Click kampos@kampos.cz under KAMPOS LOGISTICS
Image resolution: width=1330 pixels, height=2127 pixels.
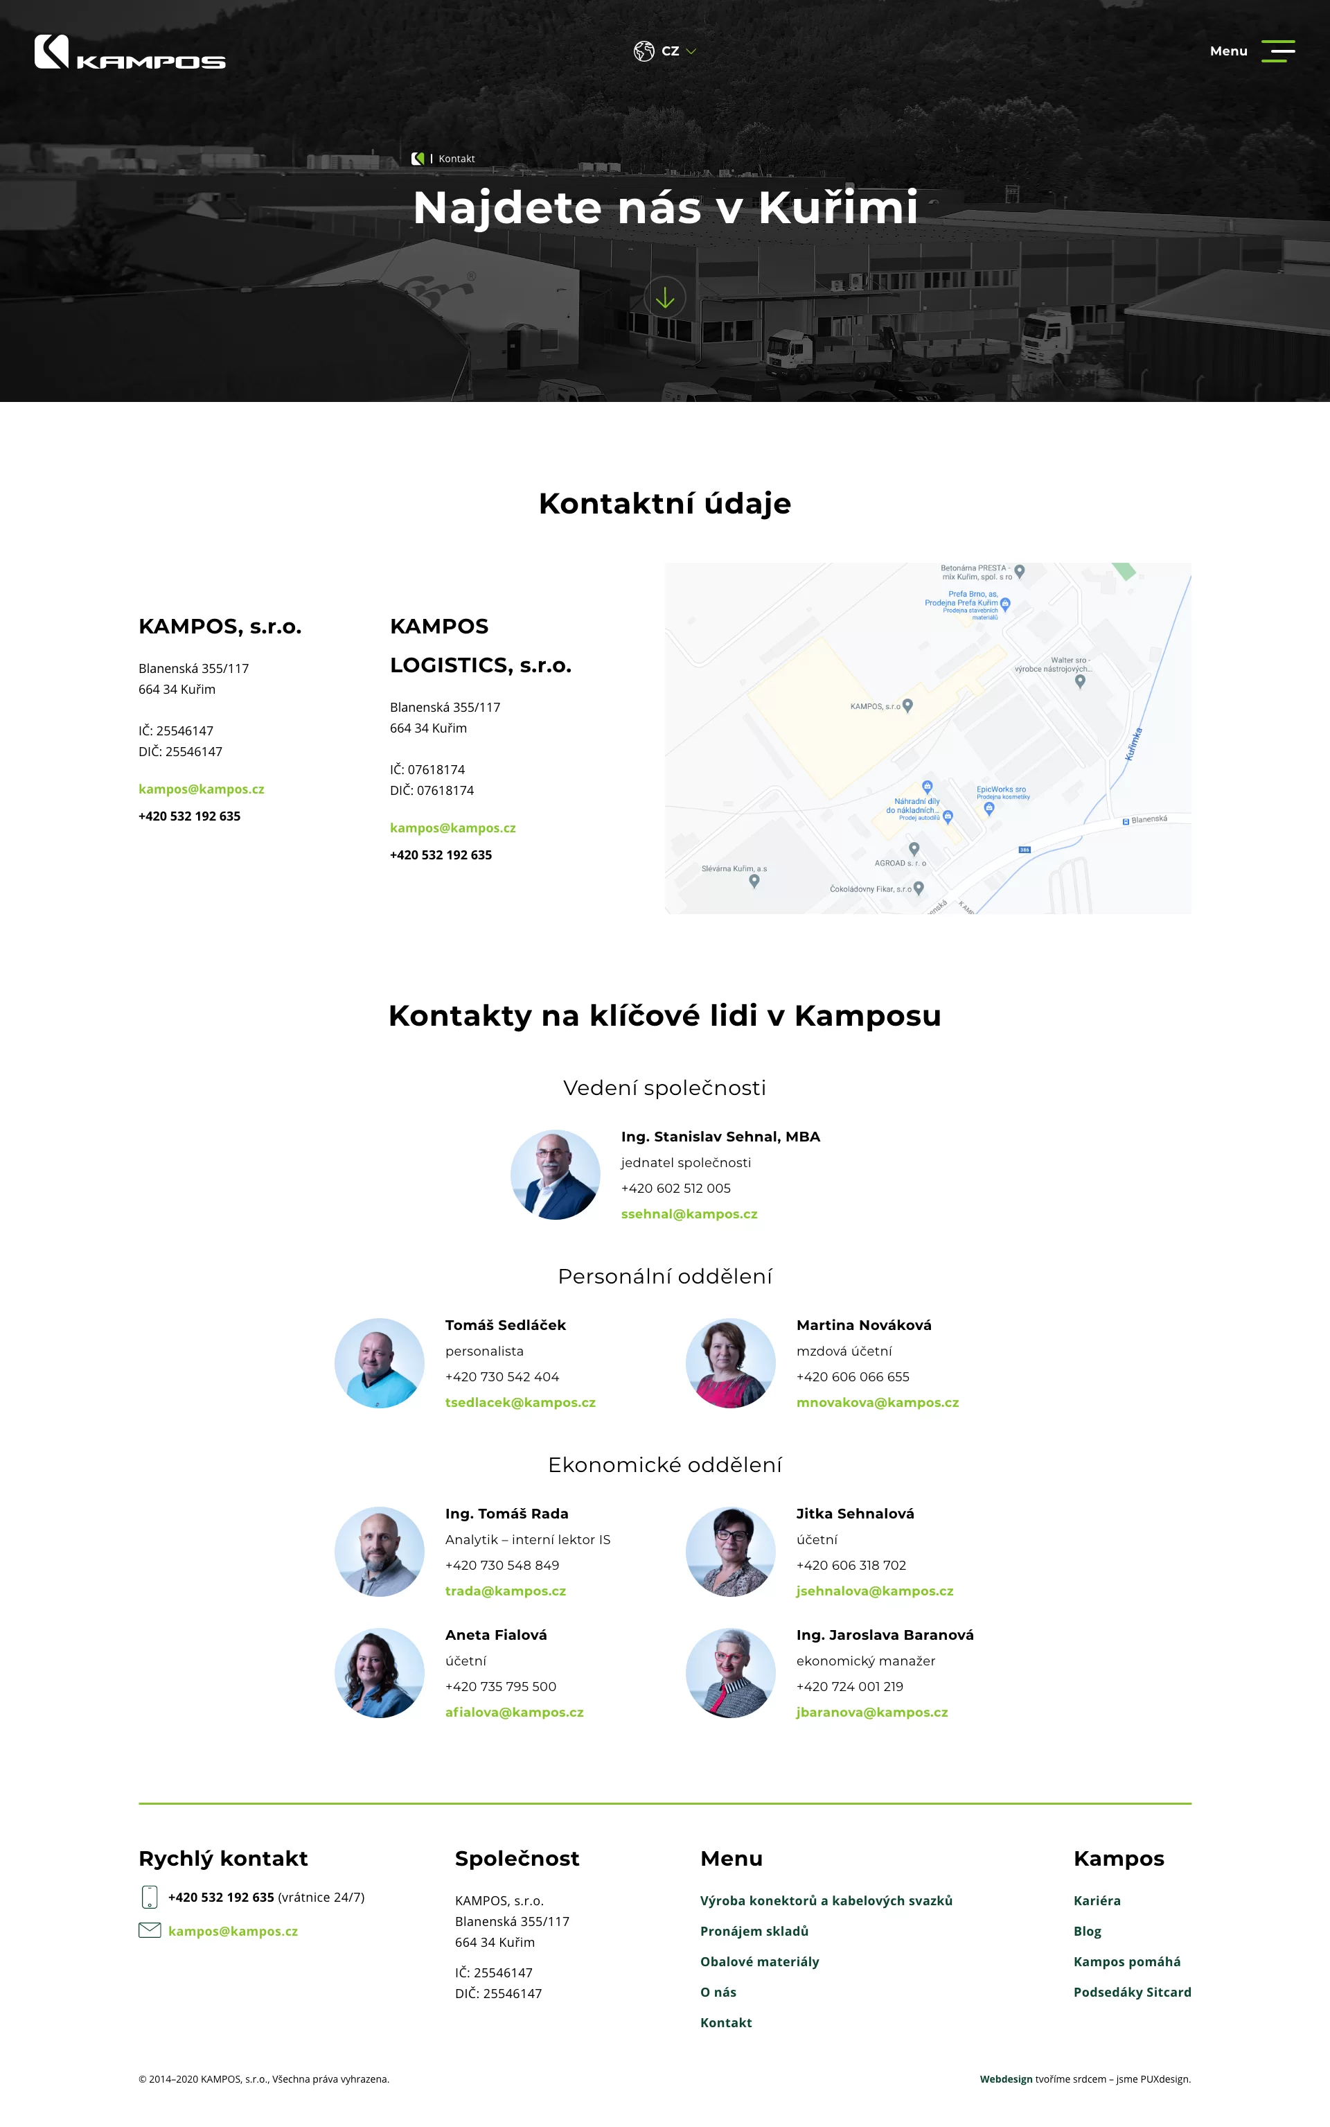click(453, 828)
